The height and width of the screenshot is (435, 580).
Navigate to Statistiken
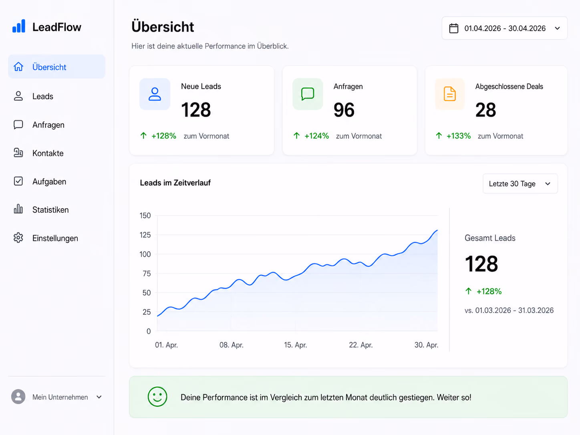pyautogui.click(x=56, y=209)
